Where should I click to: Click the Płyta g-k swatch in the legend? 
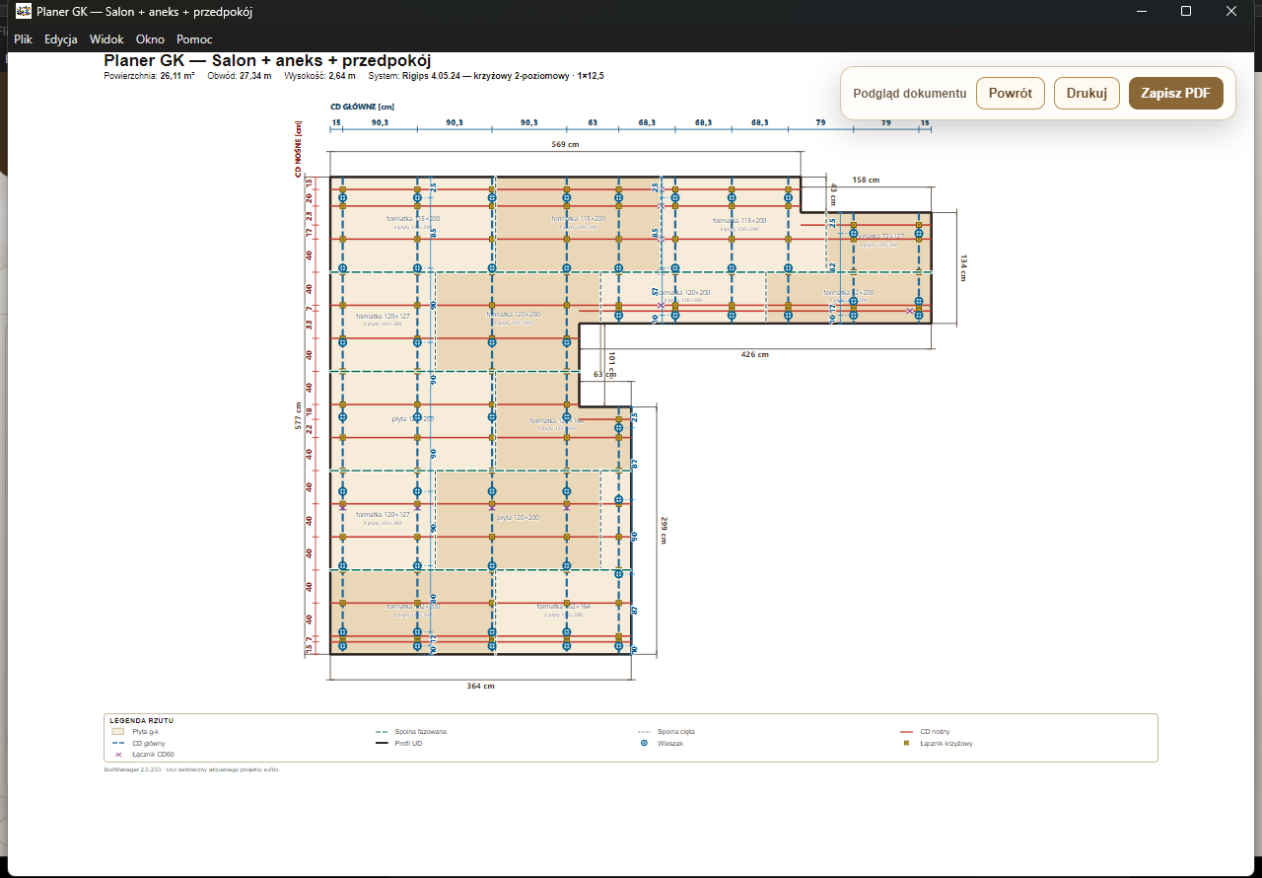coord(117,732)
